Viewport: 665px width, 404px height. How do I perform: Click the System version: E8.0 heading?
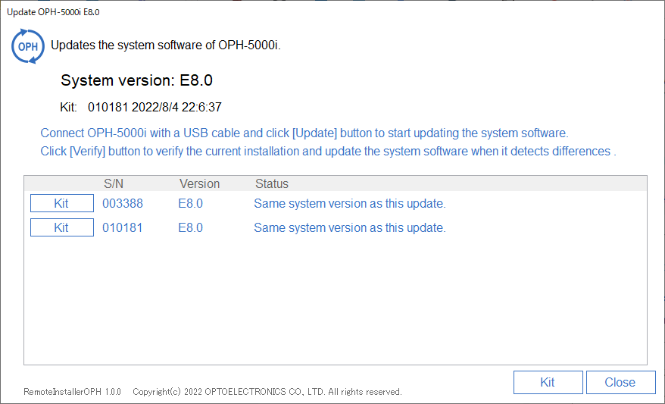pyautogui.click(x=136, y=80)
